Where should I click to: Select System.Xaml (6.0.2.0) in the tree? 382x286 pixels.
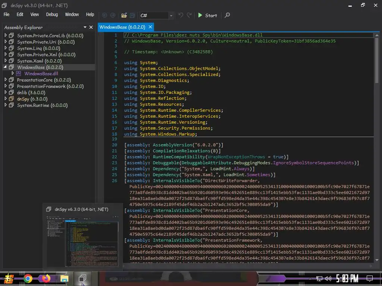pyautogui.click(x=39, y=61)
